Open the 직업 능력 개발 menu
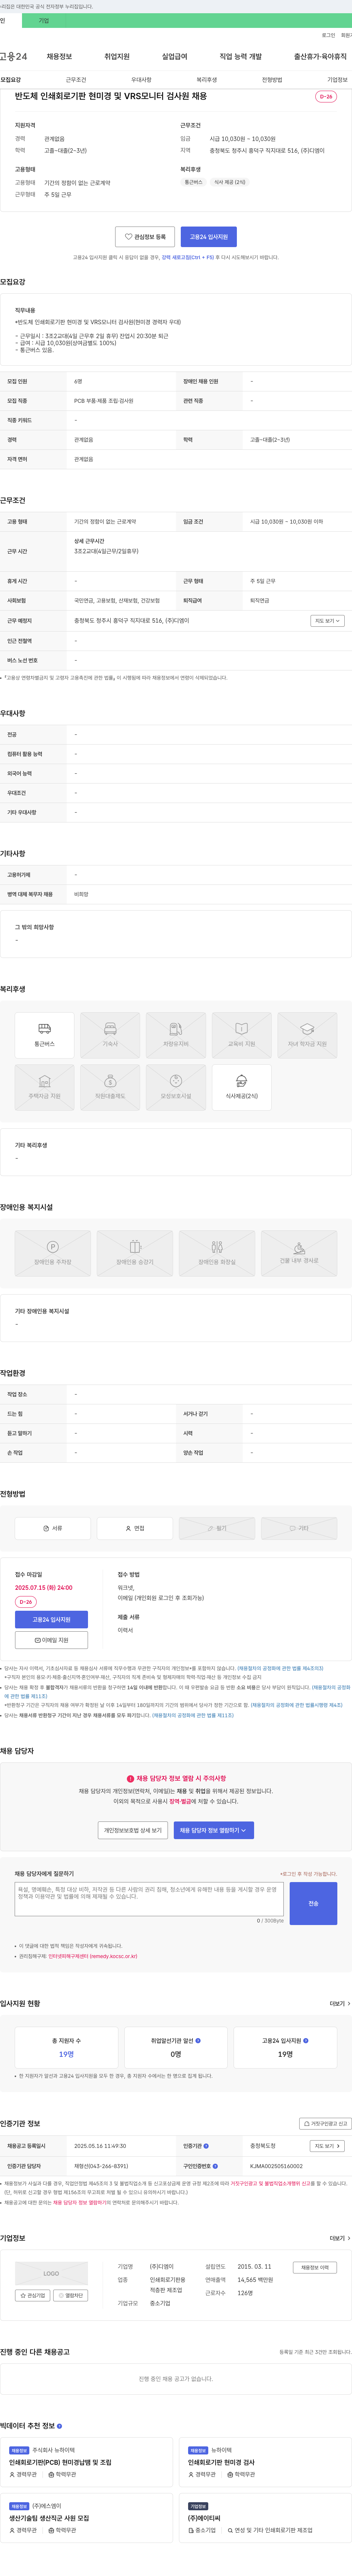 (x=240, y=57)
